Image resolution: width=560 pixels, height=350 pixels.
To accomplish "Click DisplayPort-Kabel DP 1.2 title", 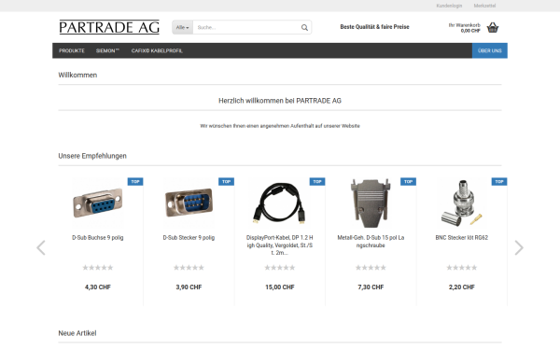I will tap(280, 245).
